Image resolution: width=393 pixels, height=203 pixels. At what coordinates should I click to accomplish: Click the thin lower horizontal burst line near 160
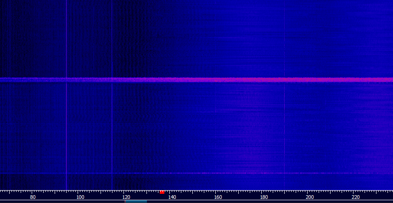(x=218, y=173)
